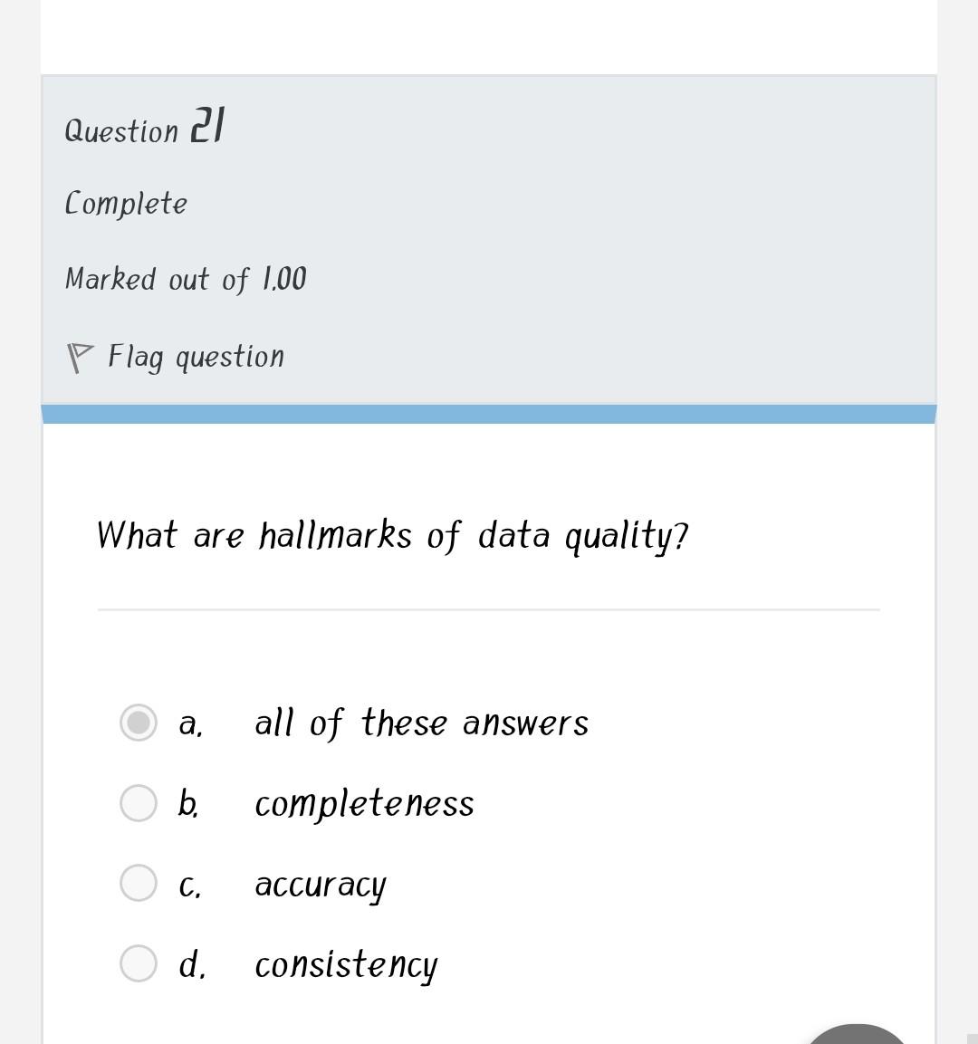The image size is (978, 1044).
Task: Click option label d next to consistency
Action: point(190,963)
